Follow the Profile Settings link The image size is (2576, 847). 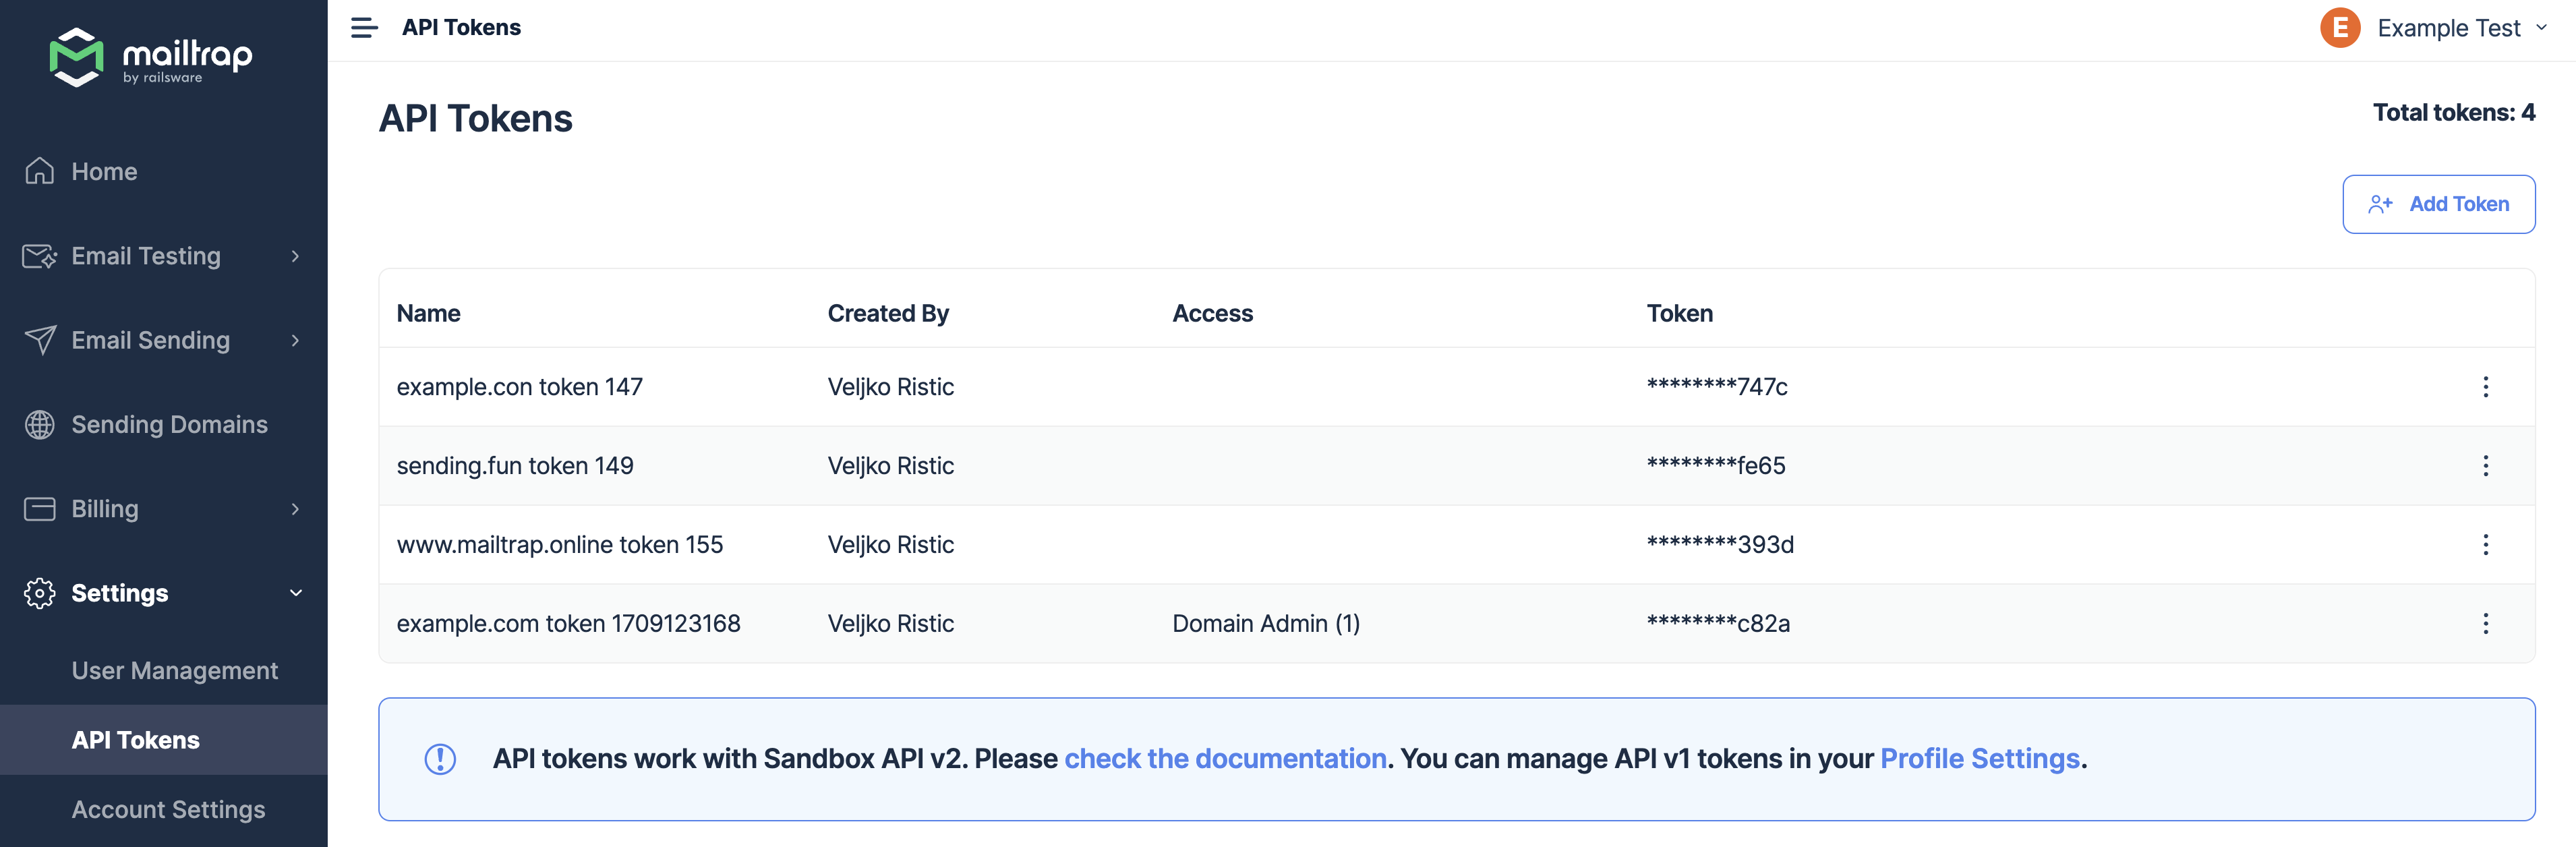(1979, 759)
